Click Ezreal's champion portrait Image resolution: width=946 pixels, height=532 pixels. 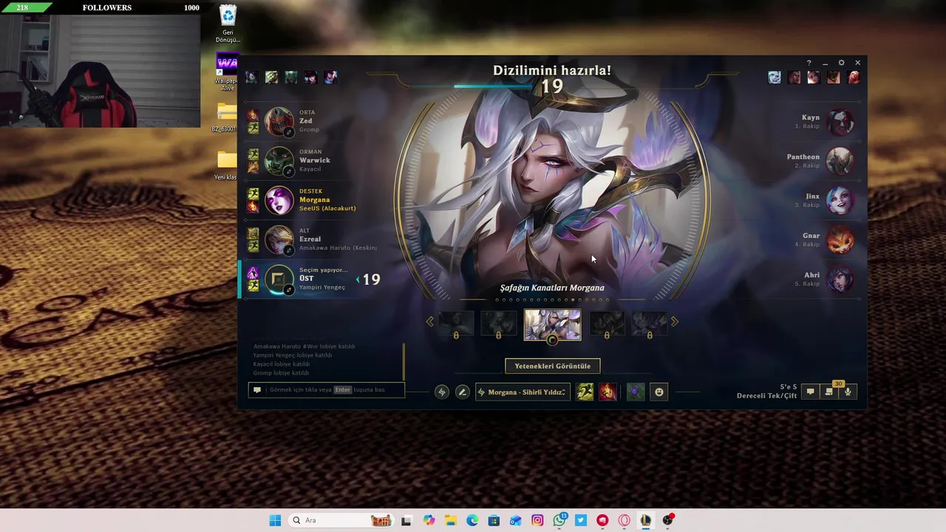pos(279,239)
